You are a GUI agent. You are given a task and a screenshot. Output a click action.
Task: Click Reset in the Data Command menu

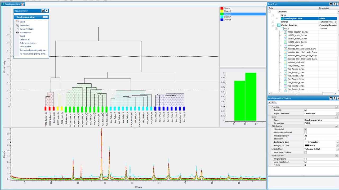22,36
